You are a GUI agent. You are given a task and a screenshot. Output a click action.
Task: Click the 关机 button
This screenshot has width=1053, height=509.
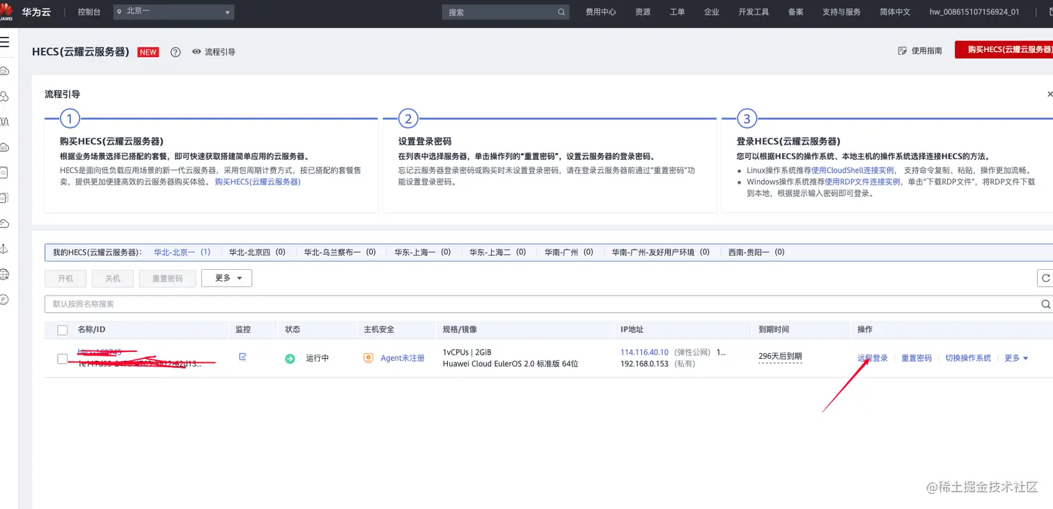(113, 278)
